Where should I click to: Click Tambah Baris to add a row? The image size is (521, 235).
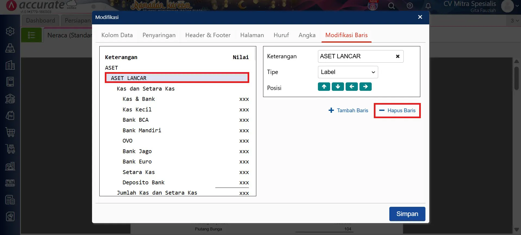pyautogui.click(x=348, y=111)
